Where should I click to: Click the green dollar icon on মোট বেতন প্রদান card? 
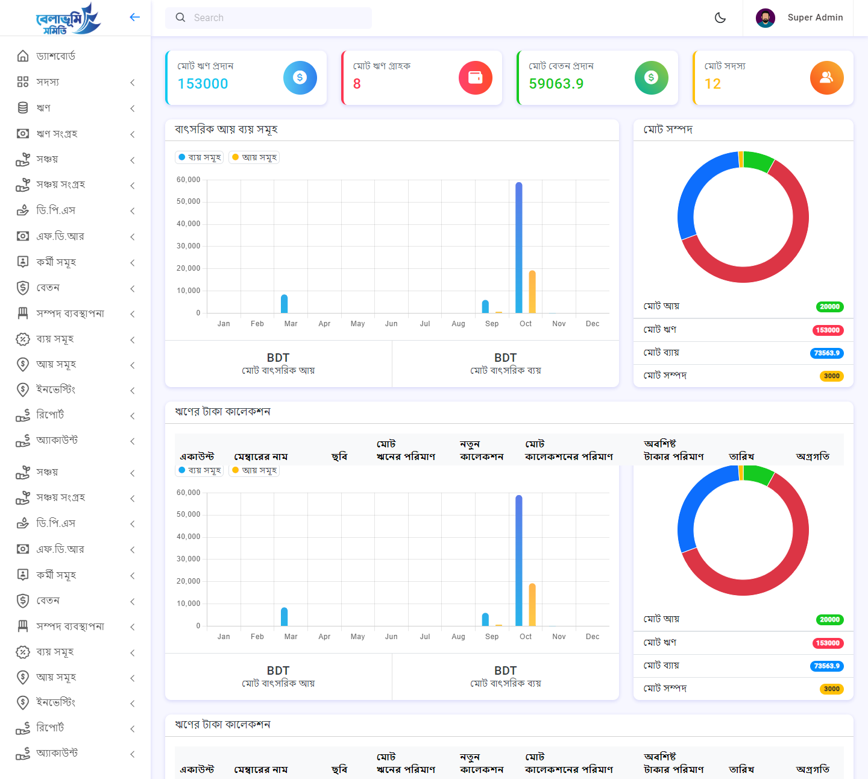[x=651, y=77]
